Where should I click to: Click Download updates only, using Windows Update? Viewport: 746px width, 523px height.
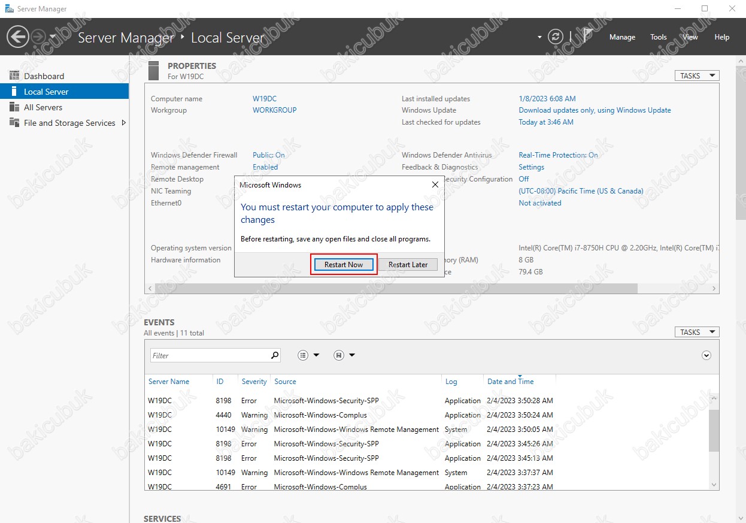[x=595, y=110]
